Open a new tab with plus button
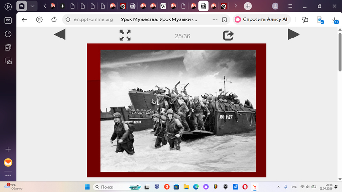Viewport: 342px width, 192px height. pos(248,6)
